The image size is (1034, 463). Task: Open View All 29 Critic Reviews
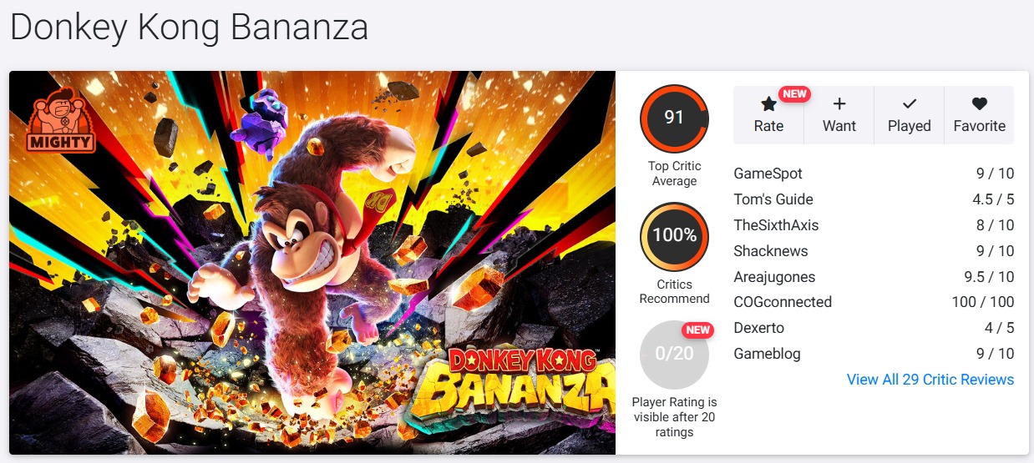[930, 380]
